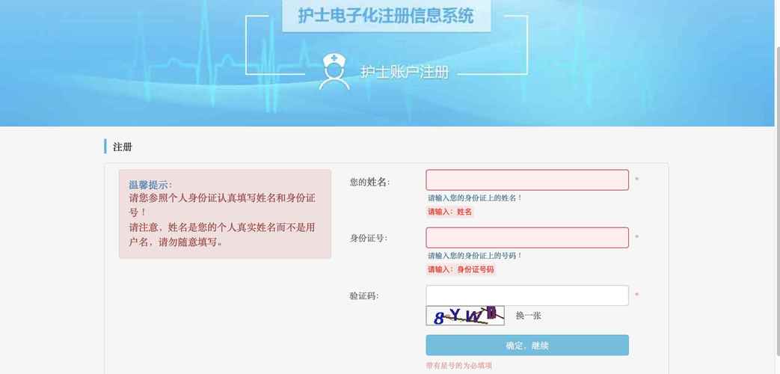Click the nurse avatar icon in banner

[x=334, y=72]
